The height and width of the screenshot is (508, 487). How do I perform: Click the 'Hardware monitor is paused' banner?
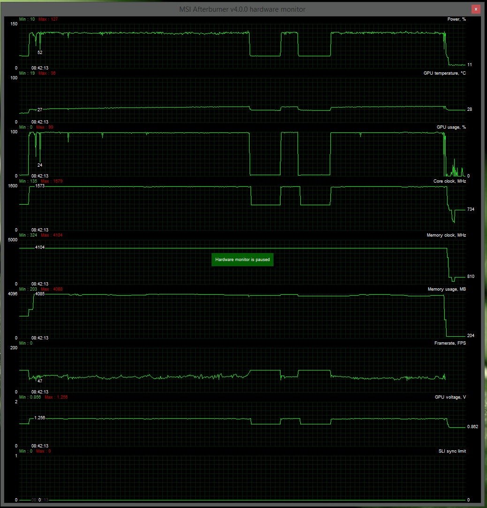pyautogui.click(x=242, y=260)
